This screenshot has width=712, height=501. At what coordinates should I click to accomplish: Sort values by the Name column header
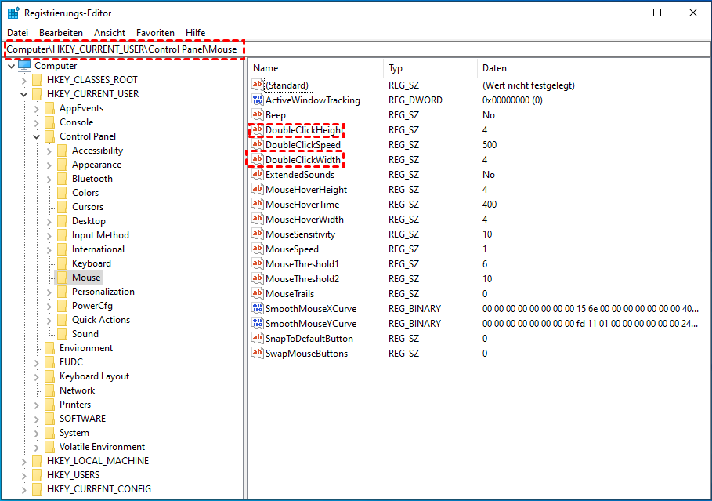point(315,67)
